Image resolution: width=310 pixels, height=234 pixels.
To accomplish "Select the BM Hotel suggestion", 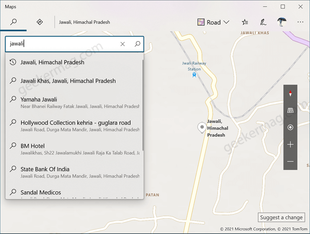I will click(x=74, y=149).
